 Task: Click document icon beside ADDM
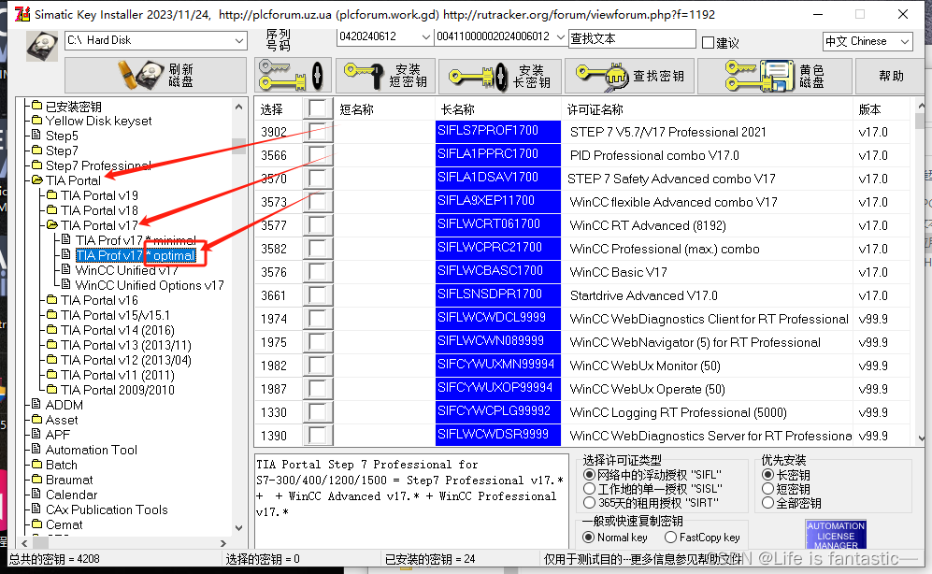point(36,404)
